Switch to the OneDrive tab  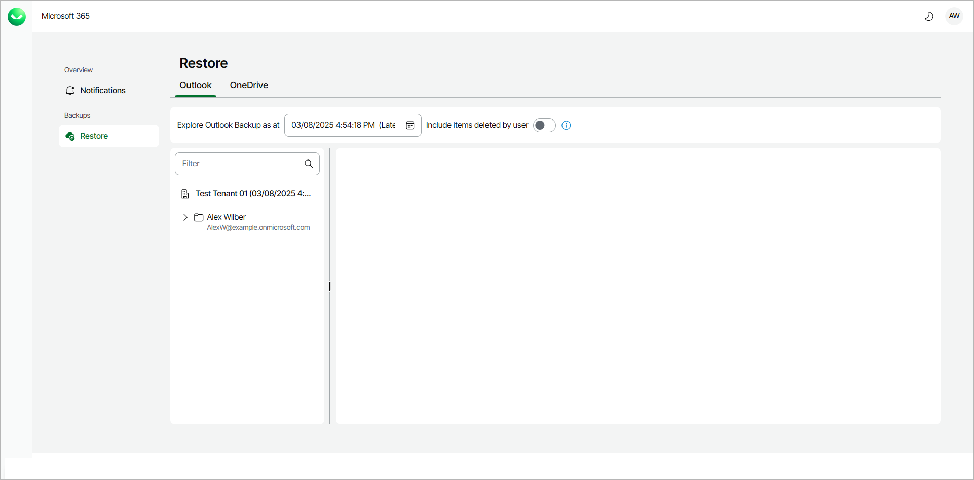click(249, 85)
